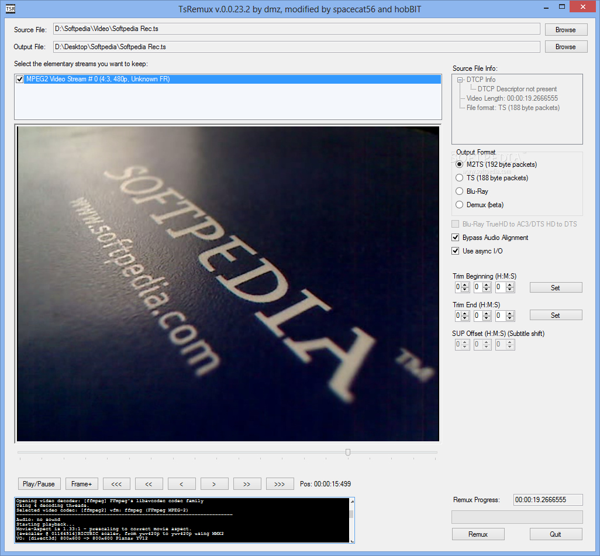Select DTCP Descriptor not present tree item
The image size is (600, 556).
point(517,89)
